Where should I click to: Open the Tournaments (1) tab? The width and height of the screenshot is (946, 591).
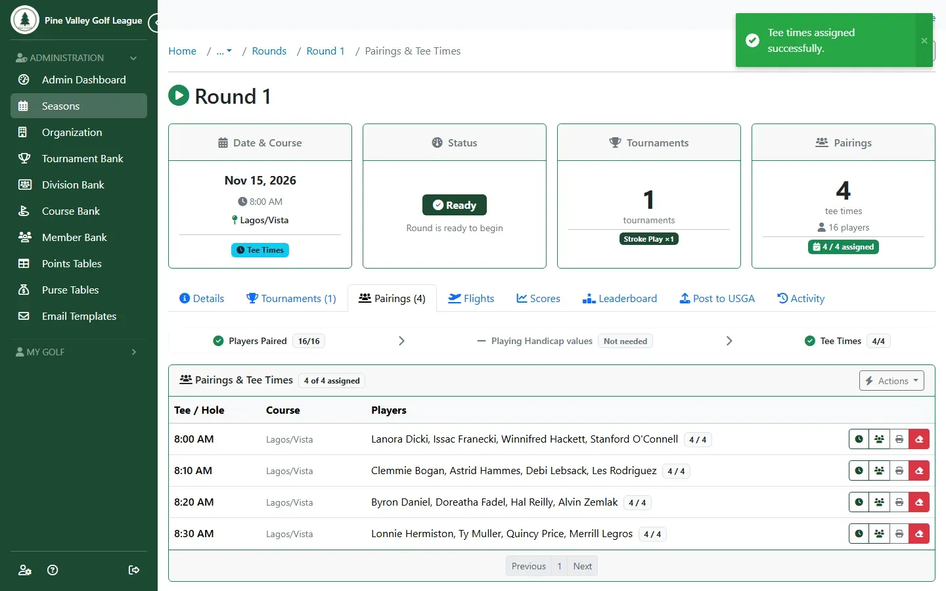click(x=291, y=299)
